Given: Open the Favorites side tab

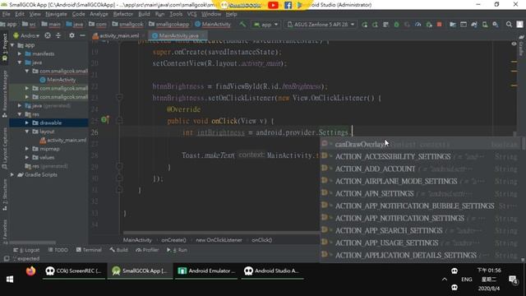Looking at the screenshot, I should pyautogui.click(x=4, y=232).
